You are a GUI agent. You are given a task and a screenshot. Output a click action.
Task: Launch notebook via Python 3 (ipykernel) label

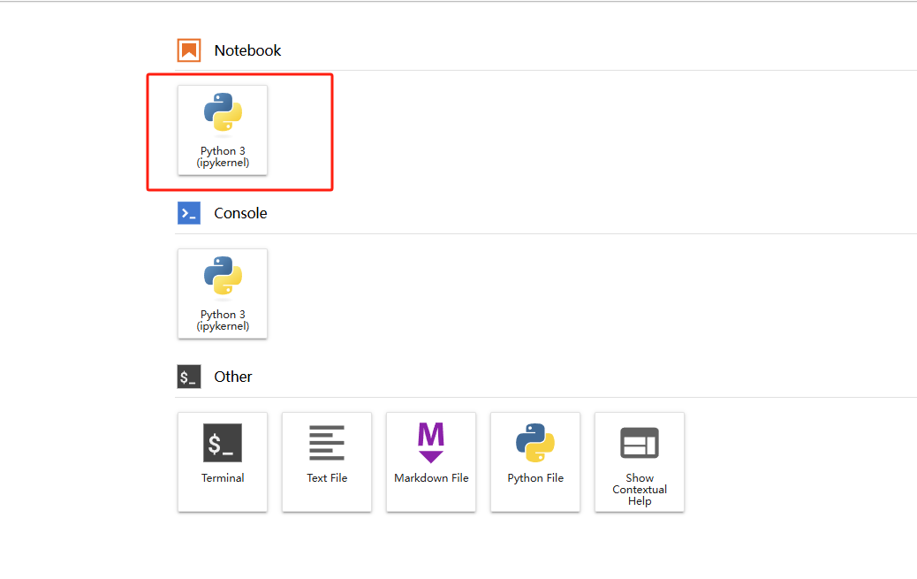click(223, 156)
